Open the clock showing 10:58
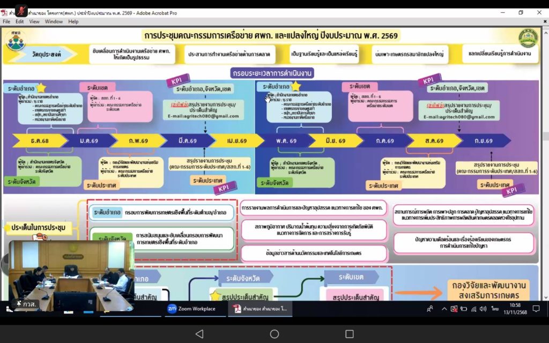This screenshot has width=549, height=343. coord(515,309)
